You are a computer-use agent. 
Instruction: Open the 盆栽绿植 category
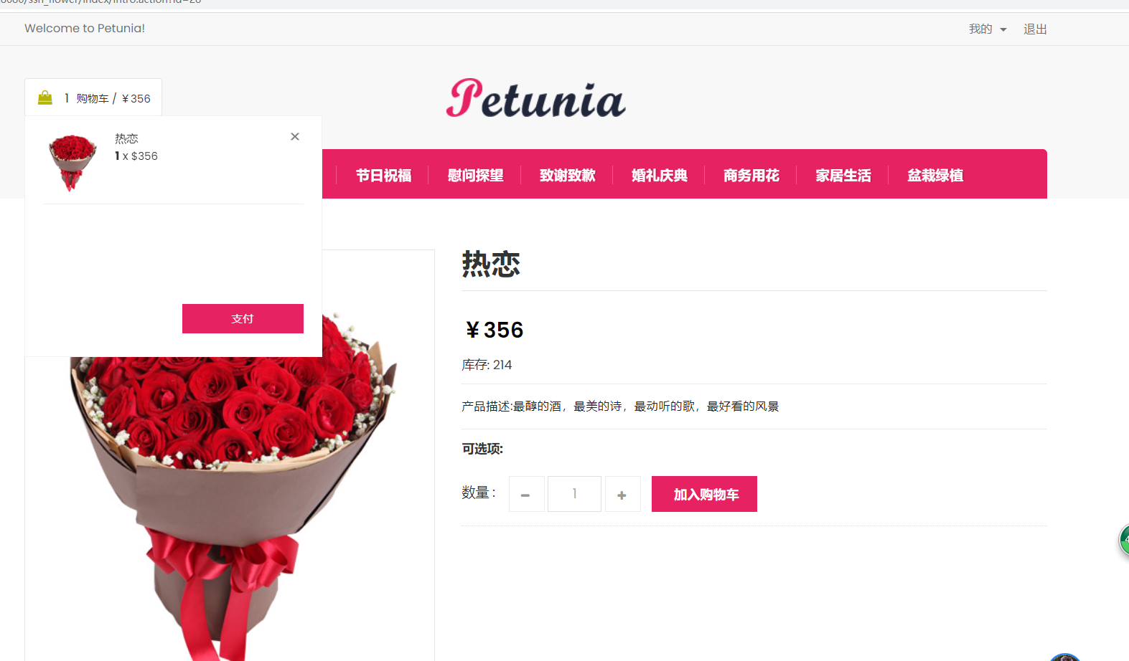(x=934, y=175)
